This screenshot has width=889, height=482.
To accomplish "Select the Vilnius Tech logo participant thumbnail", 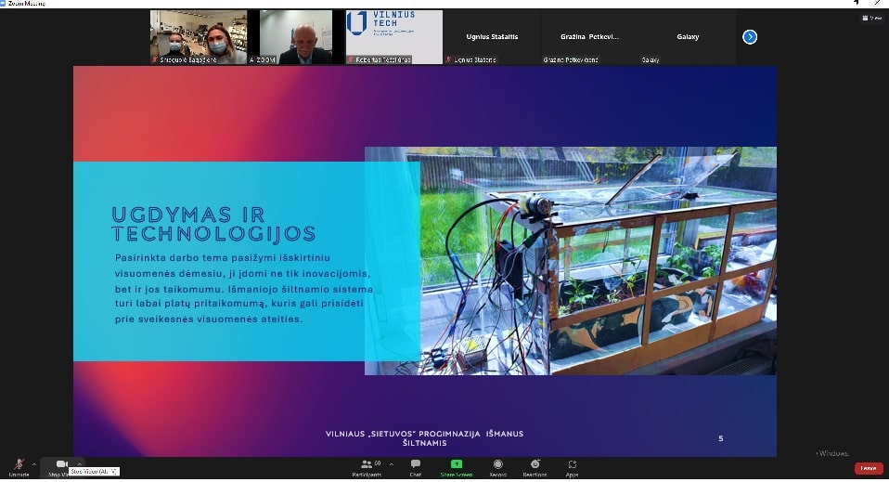I will pos(394,37).
